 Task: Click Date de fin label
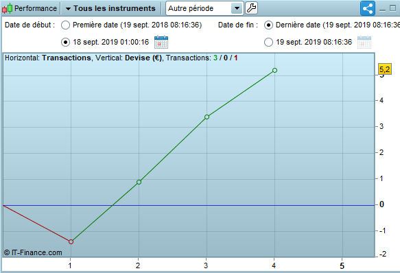point(238,25)
